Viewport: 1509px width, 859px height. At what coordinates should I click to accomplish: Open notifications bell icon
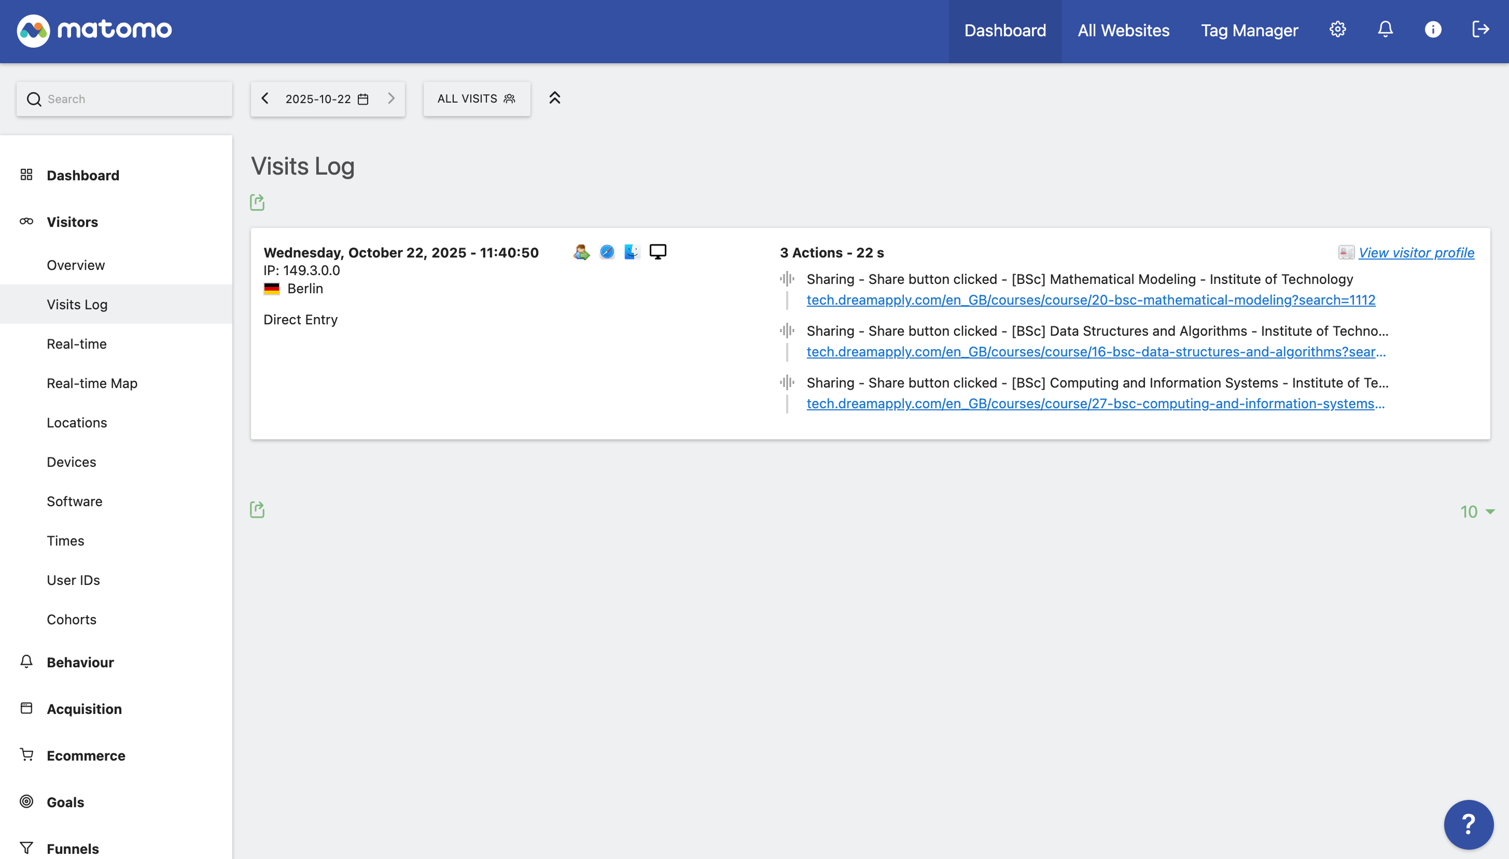click(x=1385, y=30)
